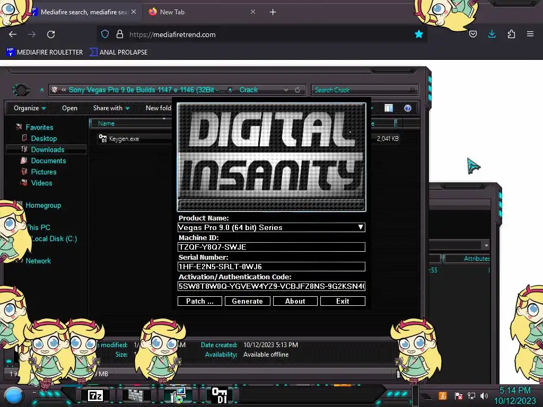
Task: Open the About dialog in keygen
Action: point(295,301)
